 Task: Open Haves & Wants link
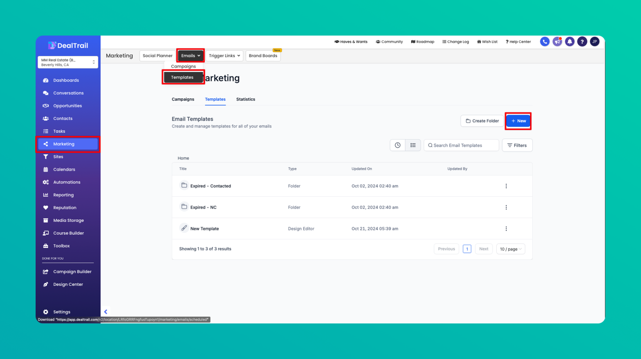351,42
